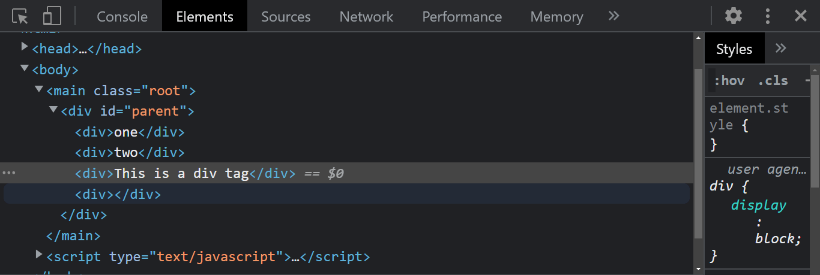The image size is (820, 275).
Task: Toggle the .cls classes panel
Action: pos(773,80)
